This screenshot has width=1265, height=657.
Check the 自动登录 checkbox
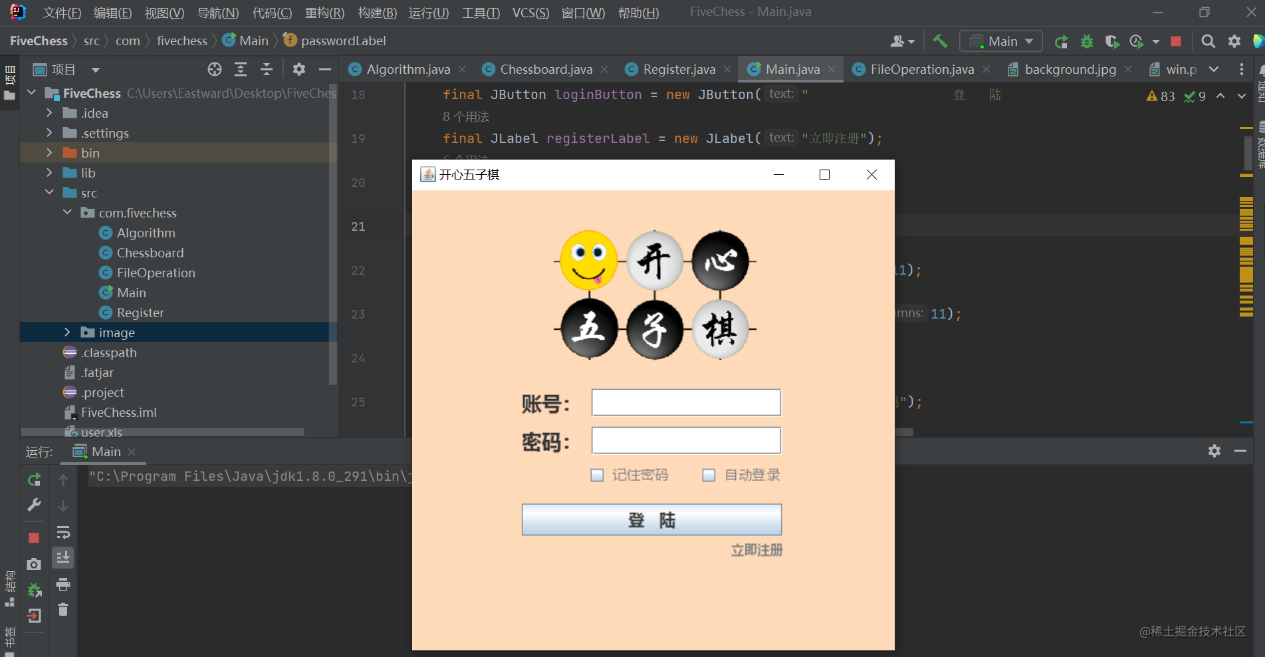[709, 475]
